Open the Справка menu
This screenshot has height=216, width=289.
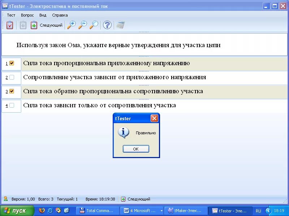click(x=60, y=15)
